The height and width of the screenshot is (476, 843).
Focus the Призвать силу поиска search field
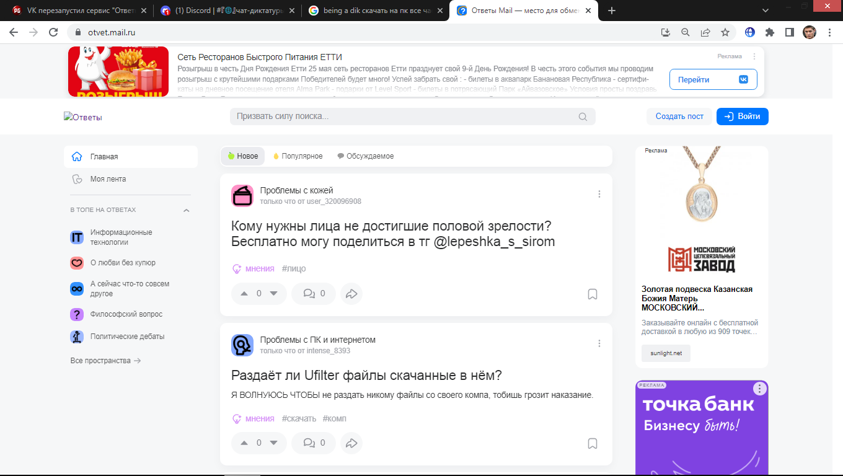click(x=403, y=117)
